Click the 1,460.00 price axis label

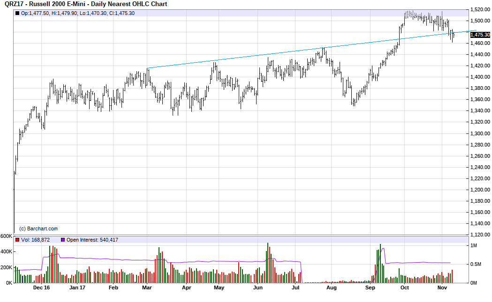(x=480, y=43)
